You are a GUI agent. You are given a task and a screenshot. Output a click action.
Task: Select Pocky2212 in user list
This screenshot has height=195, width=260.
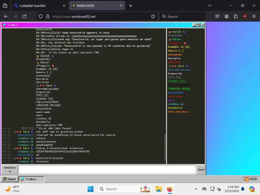[x=176, y=92]
